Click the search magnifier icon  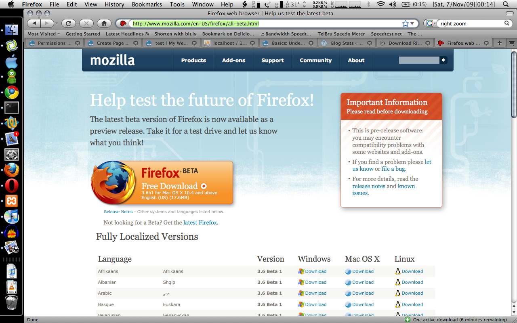[507, 23]
